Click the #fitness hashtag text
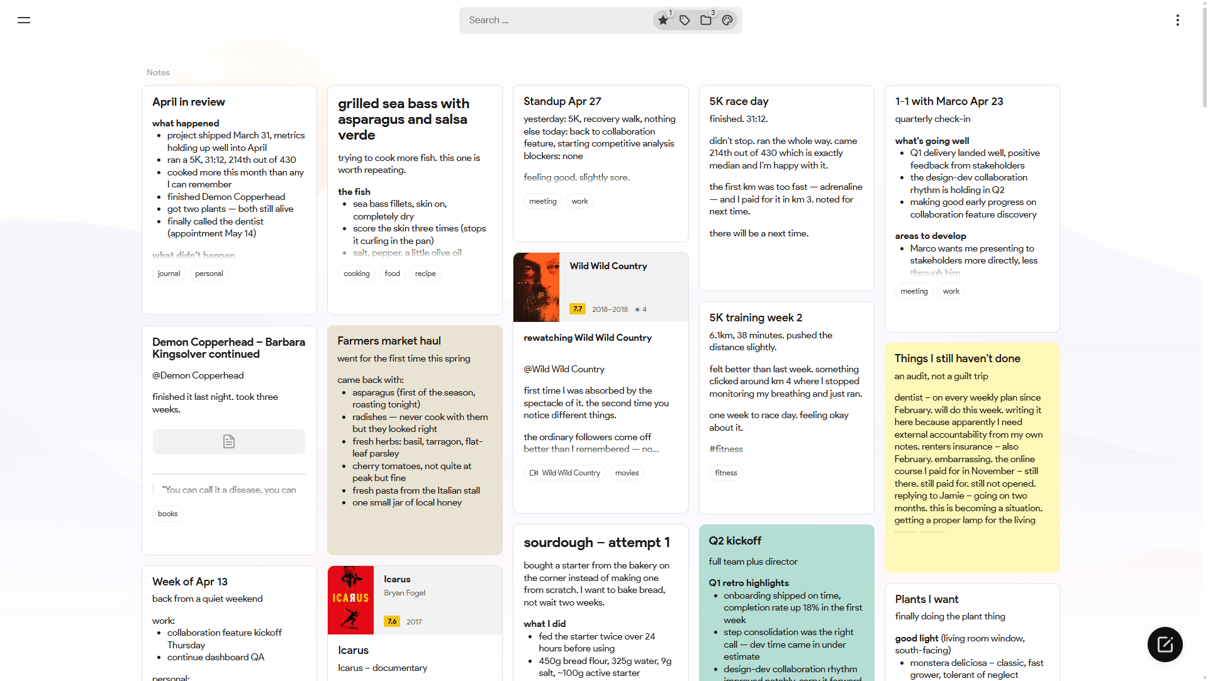 pos(726,449)
